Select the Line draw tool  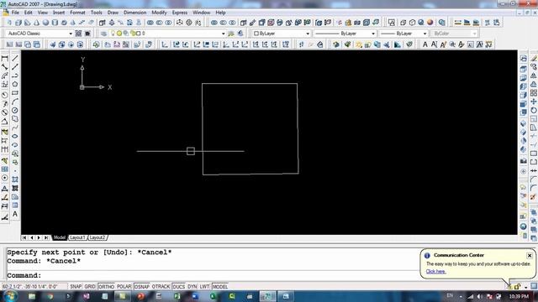click(15, 59)
